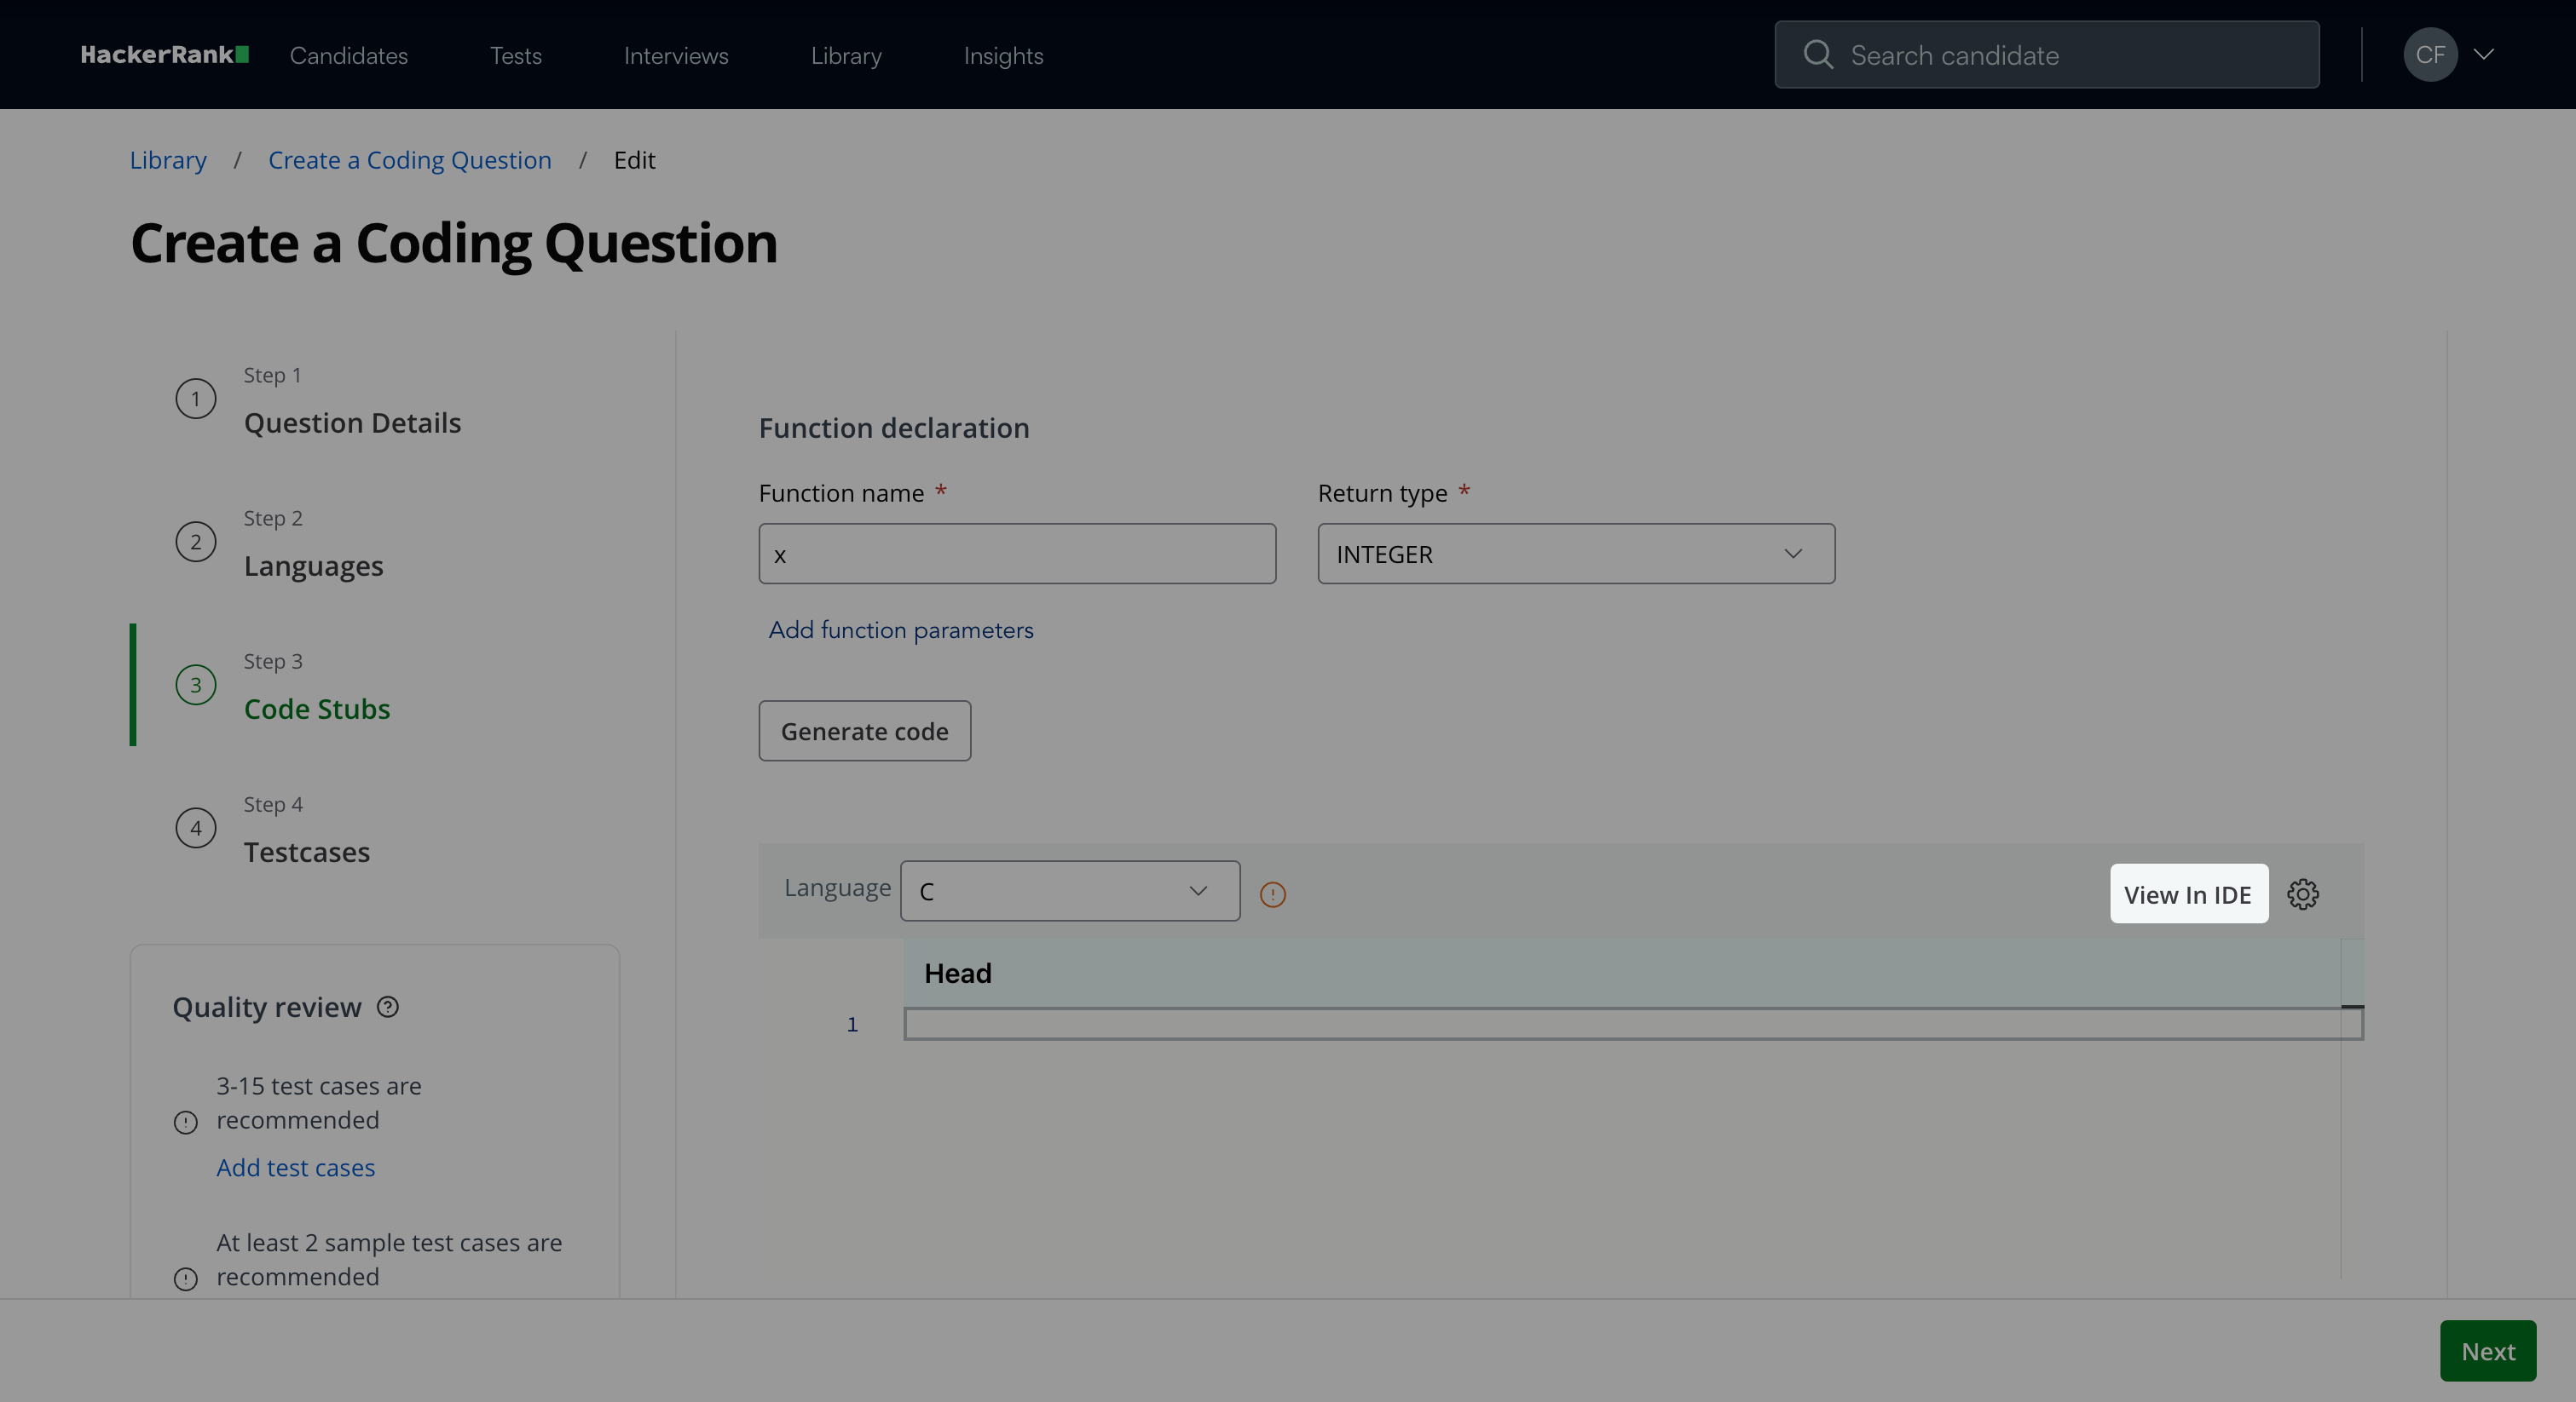The width and height of the screenshot is (2576, 1402).
Task: Click the Step 1 circle icon
Action: pyautogui.click(x=196, y=399)
